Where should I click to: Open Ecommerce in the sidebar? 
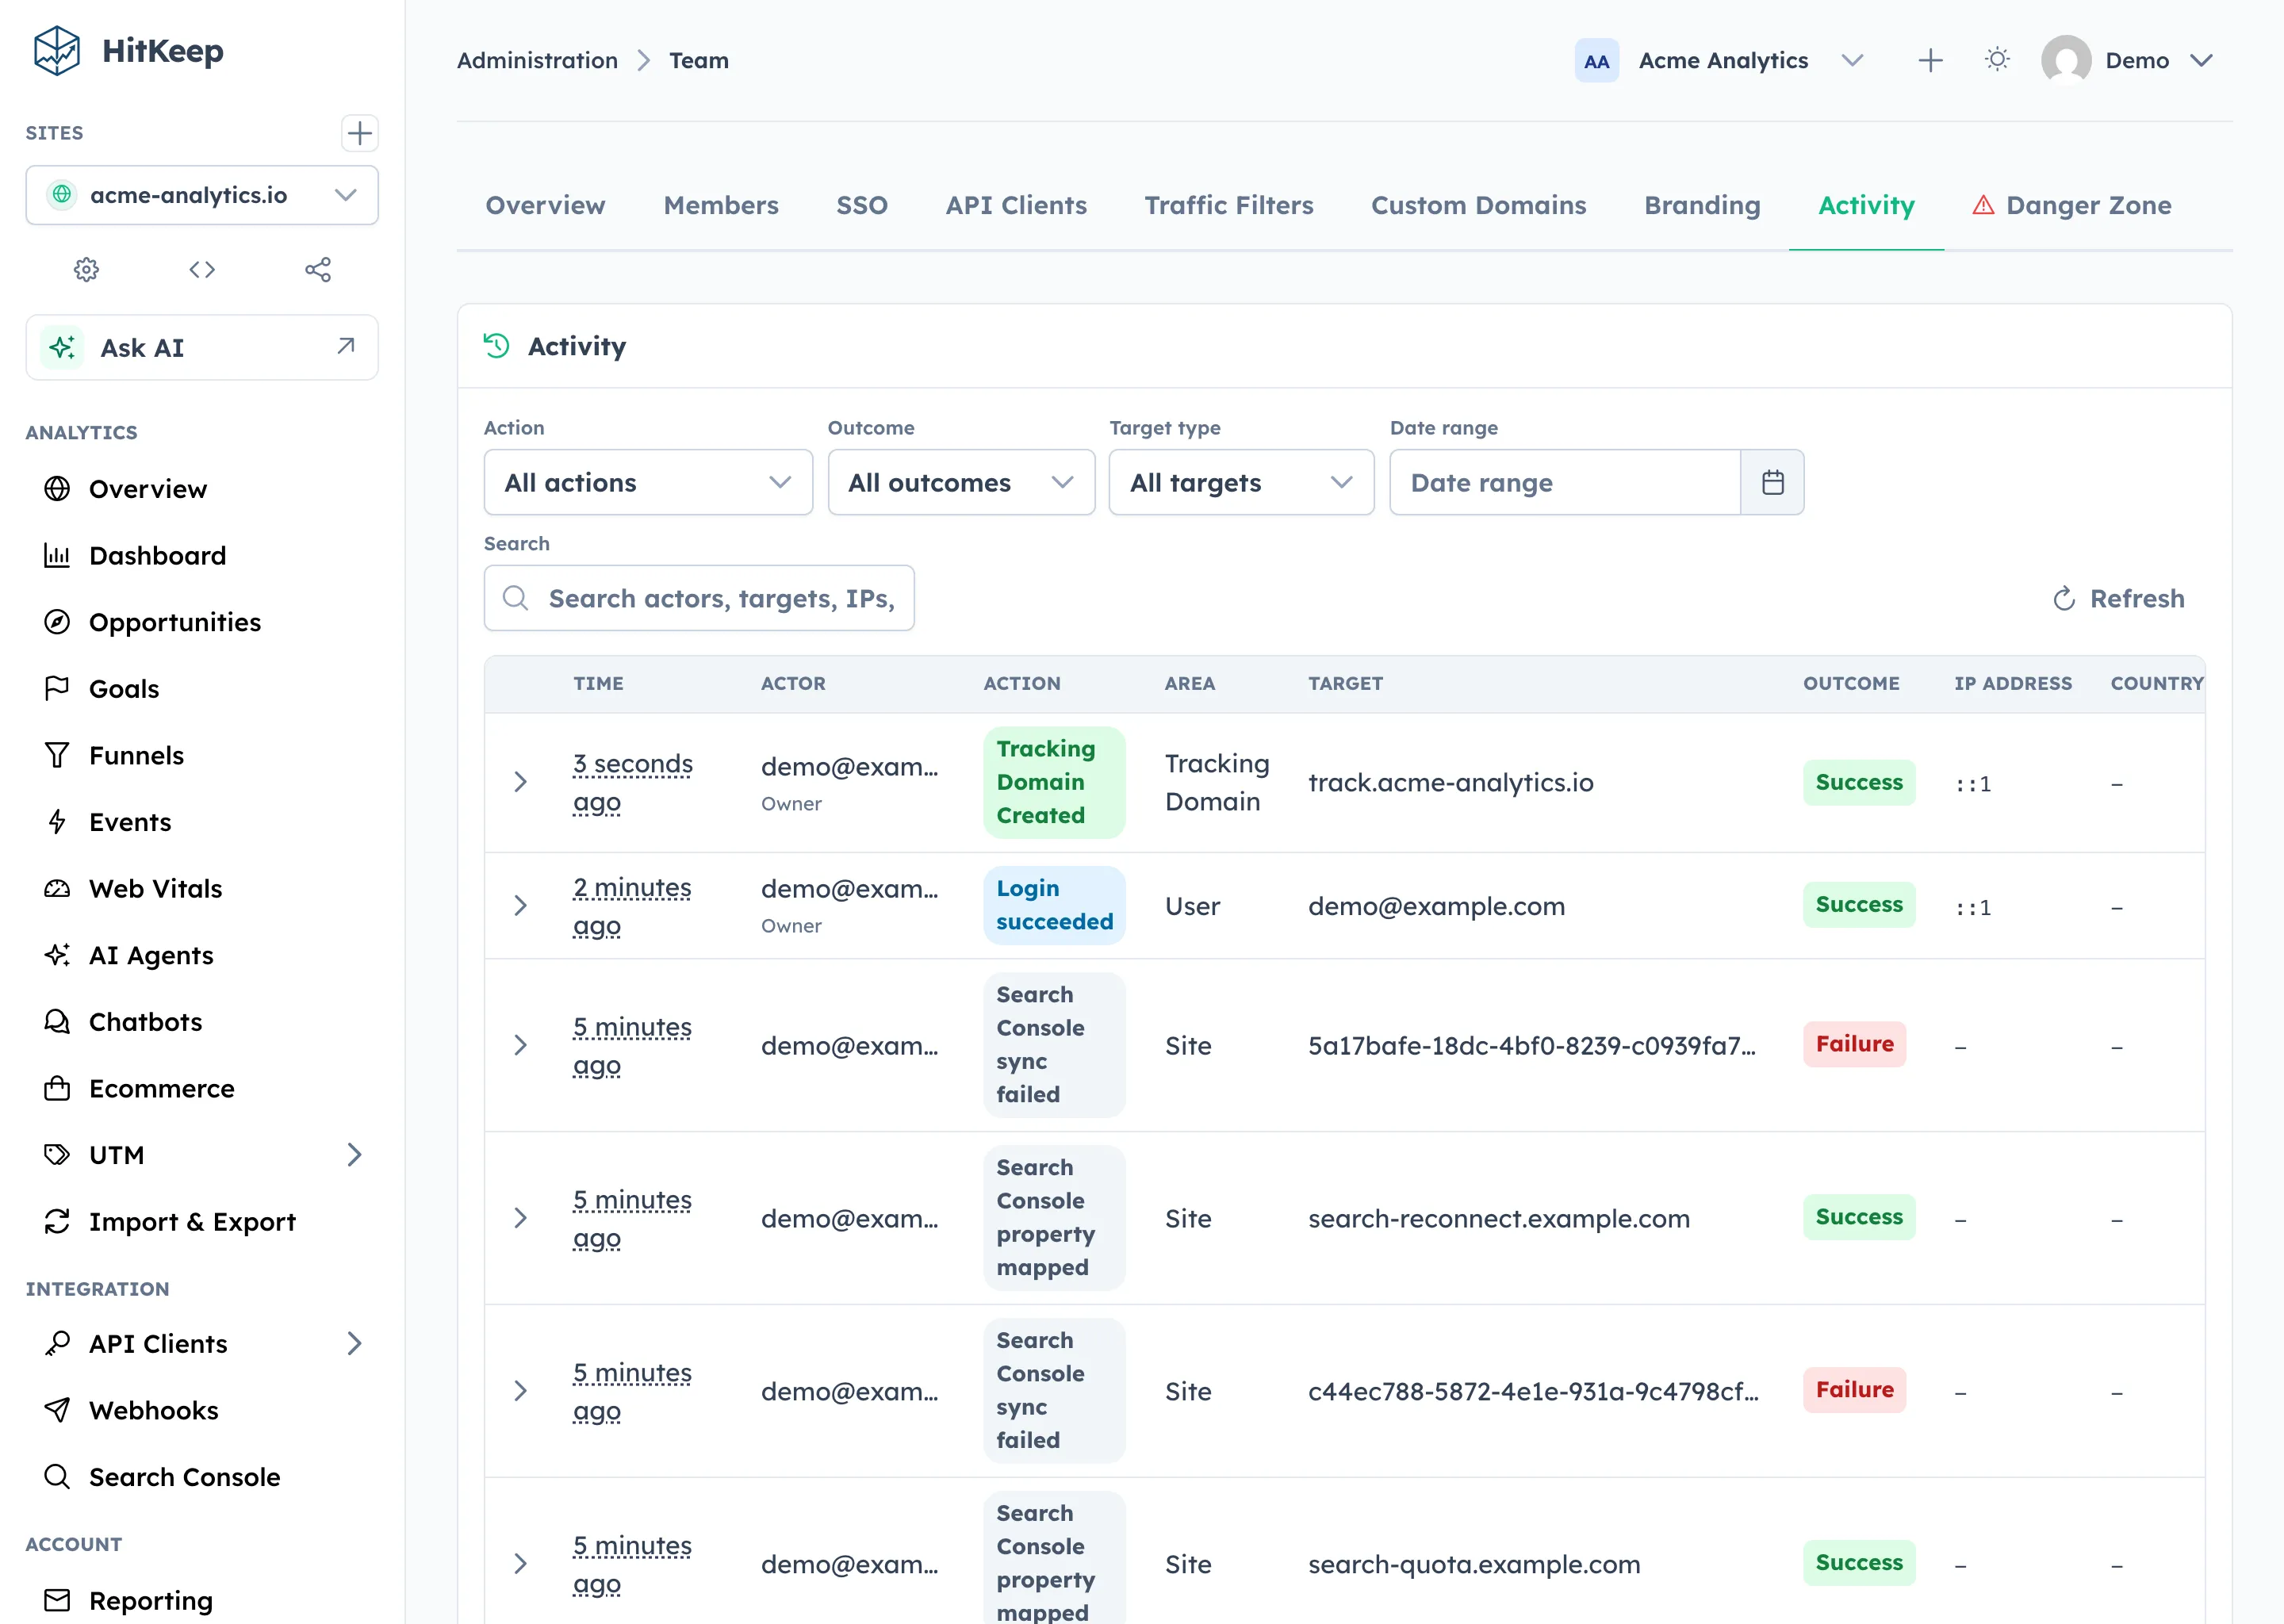pos(202,1088)
